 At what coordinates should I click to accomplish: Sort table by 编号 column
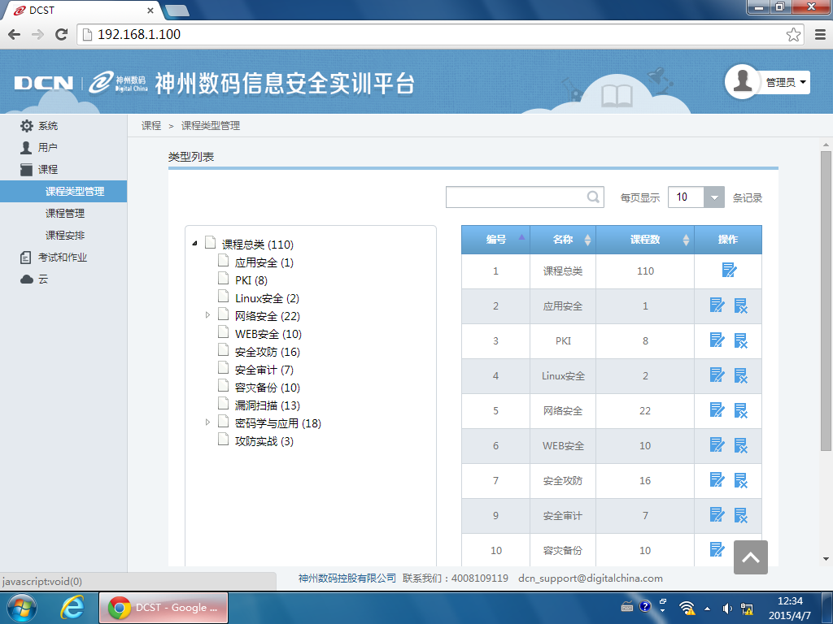coord(495,240)
